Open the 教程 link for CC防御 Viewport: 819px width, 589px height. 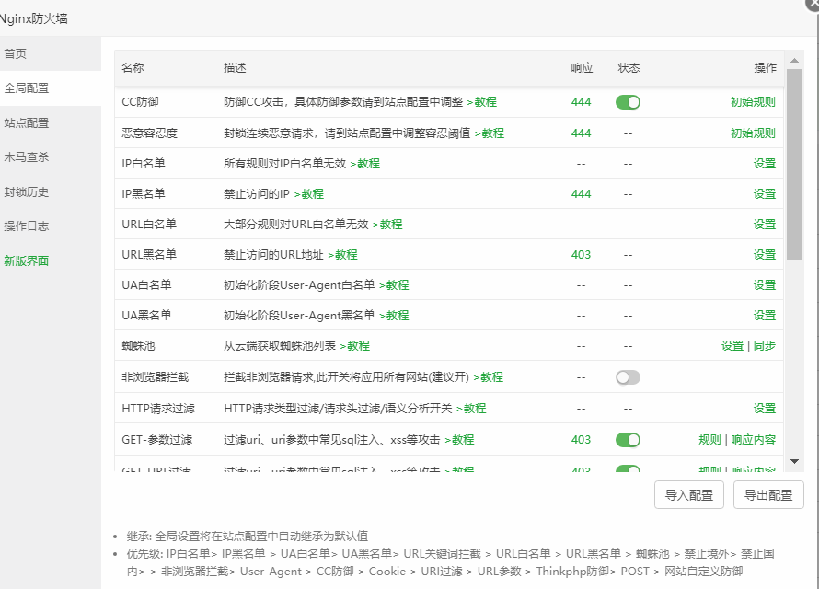[482, 102]
